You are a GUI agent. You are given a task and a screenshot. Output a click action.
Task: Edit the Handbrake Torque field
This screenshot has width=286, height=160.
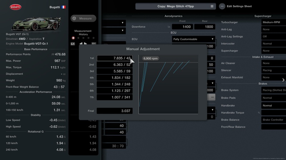(x=273, y=112)
